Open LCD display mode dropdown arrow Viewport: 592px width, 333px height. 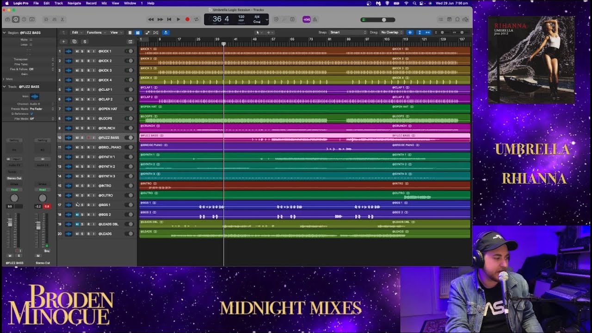point(266,20)
